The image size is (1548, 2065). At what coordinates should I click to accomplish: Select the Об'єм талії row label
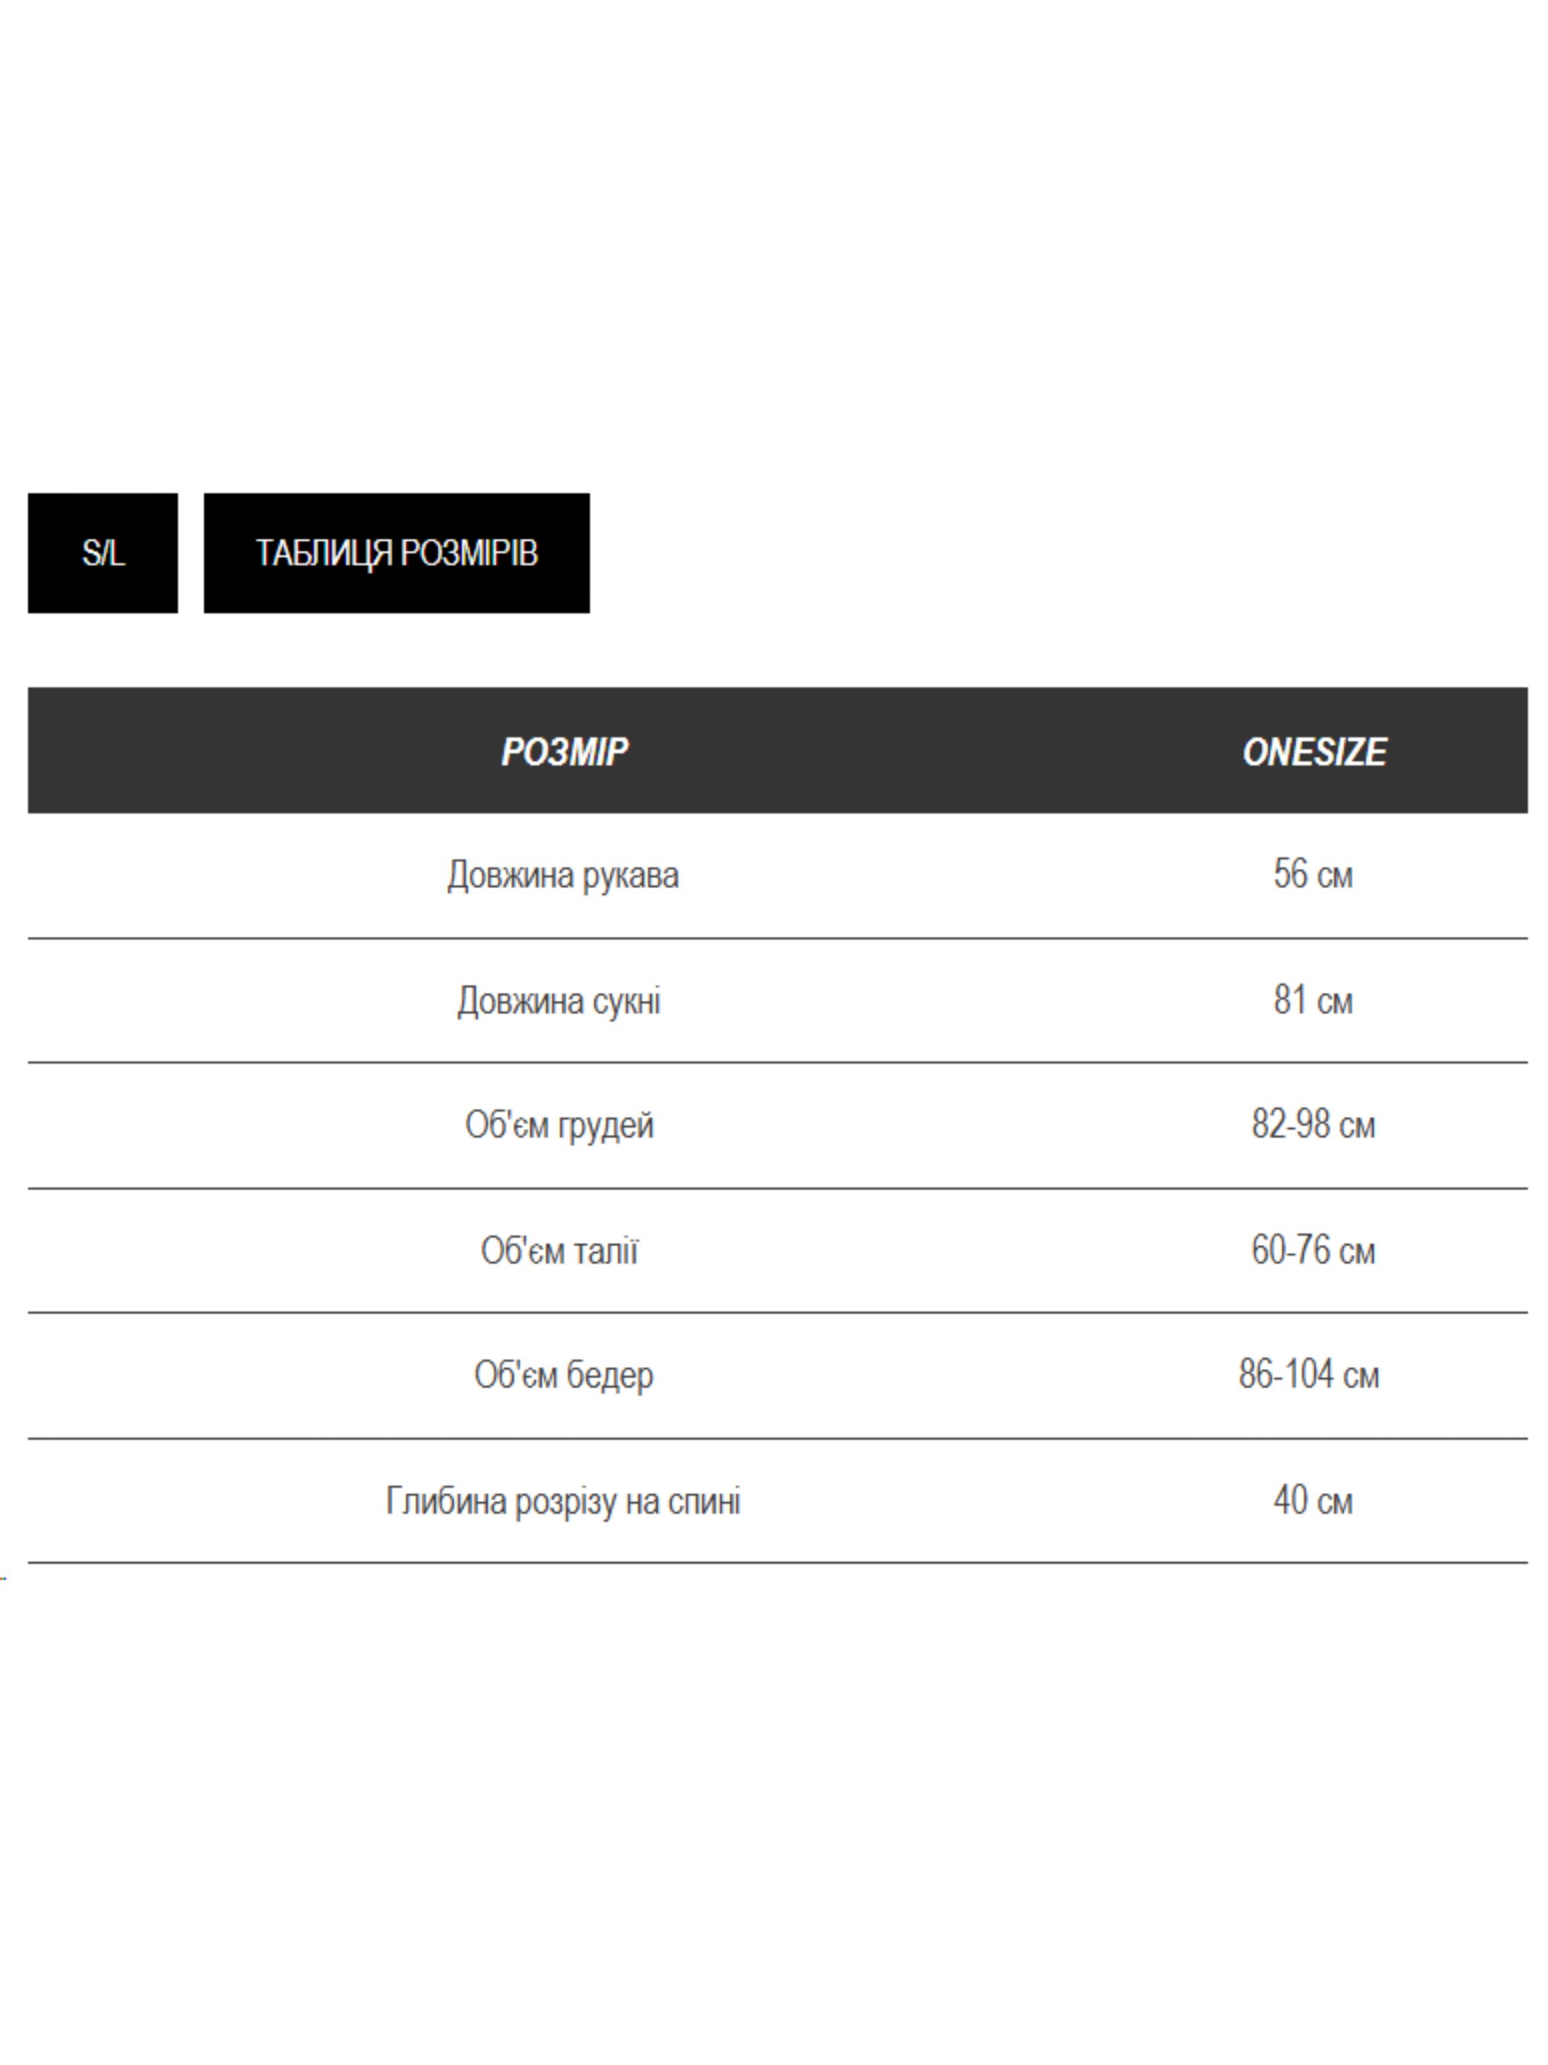click(559, 1251)
